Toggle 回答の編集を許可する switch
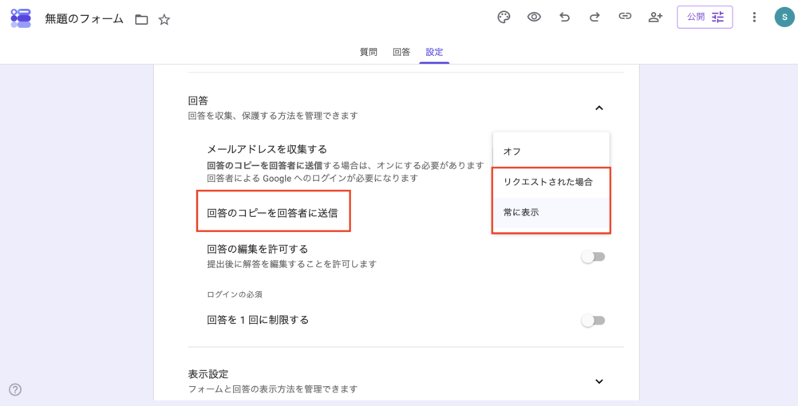This screenshot has height=406, width=798. point(593,257)
